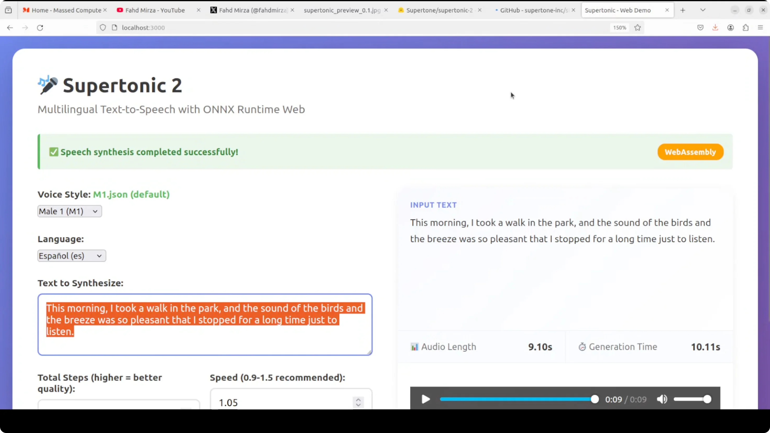Switch to Fahd Mirza - YouTube tab
770x433 pixels.
click(155, 10)
